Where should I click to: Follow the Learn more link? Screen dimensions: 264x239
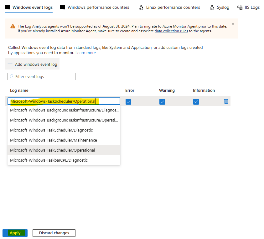pos(85,53)
